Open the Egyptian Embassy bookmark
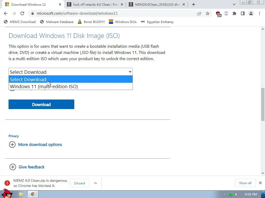This screenshot has height=198, width=265. tap(157, 22)
